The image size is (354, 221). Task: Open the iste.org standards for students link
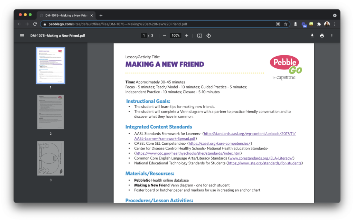coord(264,163)
